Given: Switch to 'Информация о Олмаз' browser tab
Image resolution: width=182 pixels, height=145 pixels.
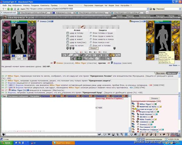Looking at the screenshot, I should click(64, 13).
